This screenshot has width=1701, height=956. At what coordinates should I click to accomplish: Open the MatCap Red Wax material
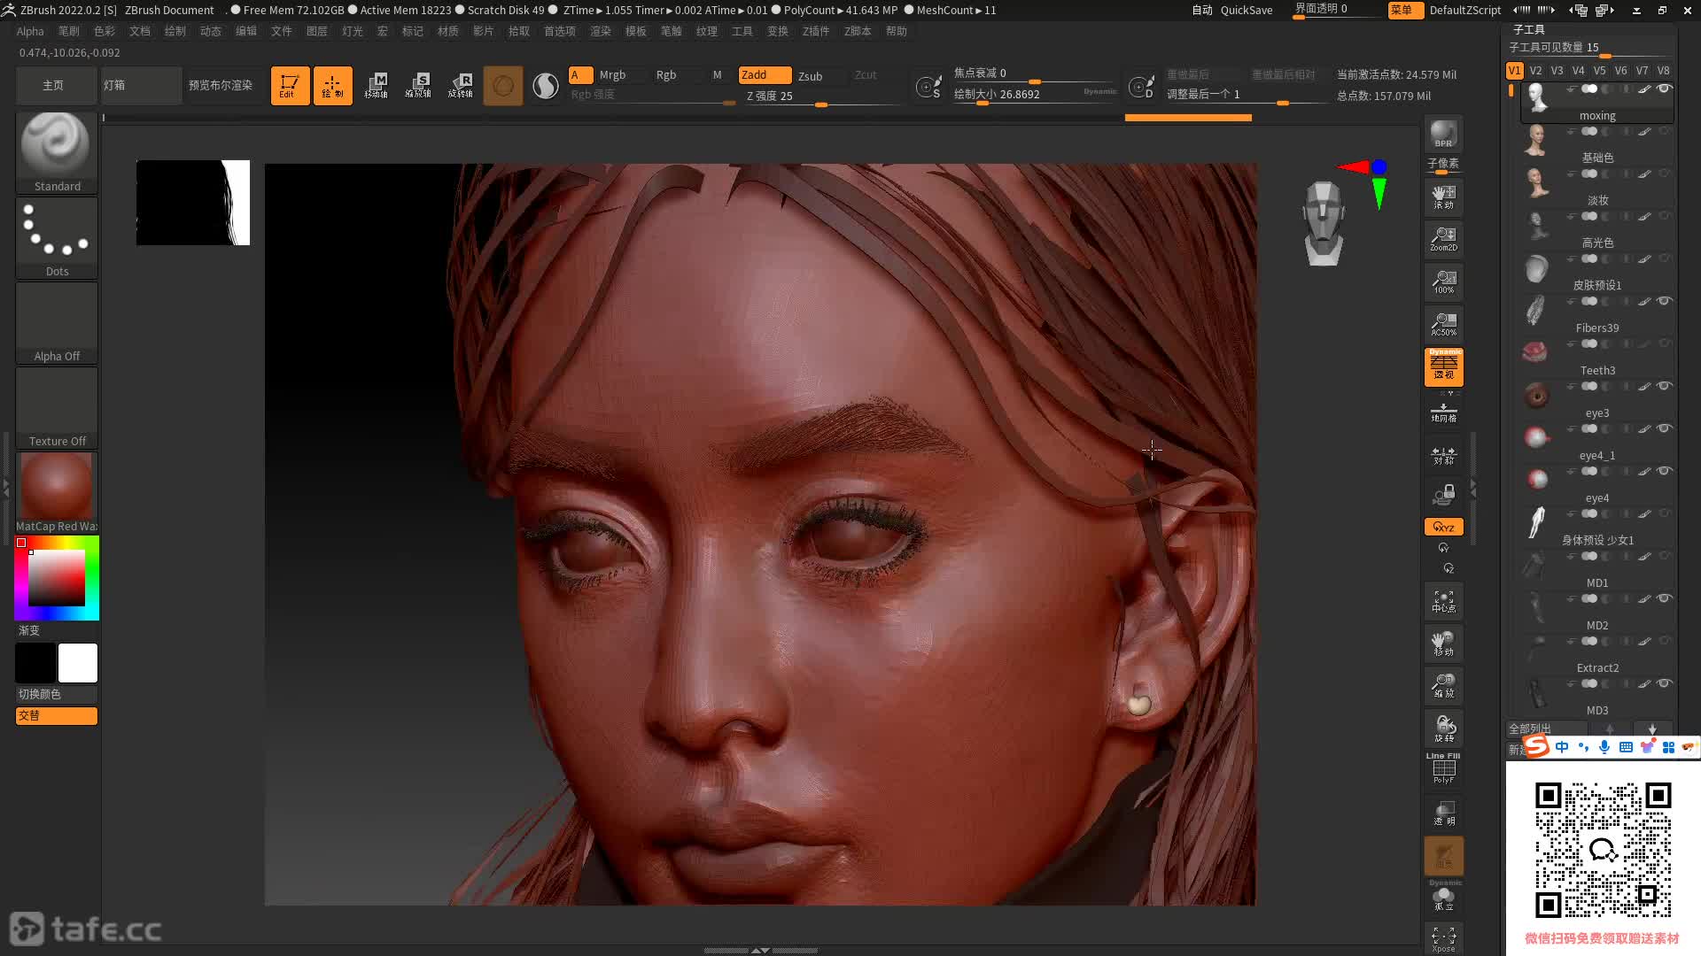tap(57, 487)
